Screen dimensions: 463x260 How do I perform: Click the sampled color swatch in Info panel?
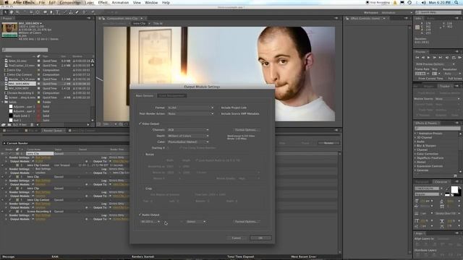click(x=417, y=27)
